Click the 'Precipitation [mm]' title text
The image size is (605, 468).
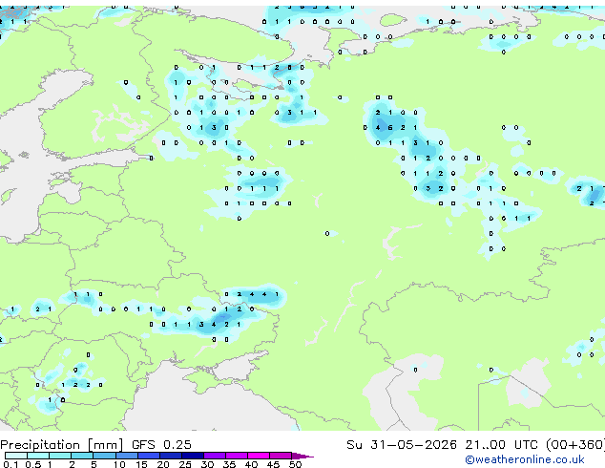click(x=62, y=445)
